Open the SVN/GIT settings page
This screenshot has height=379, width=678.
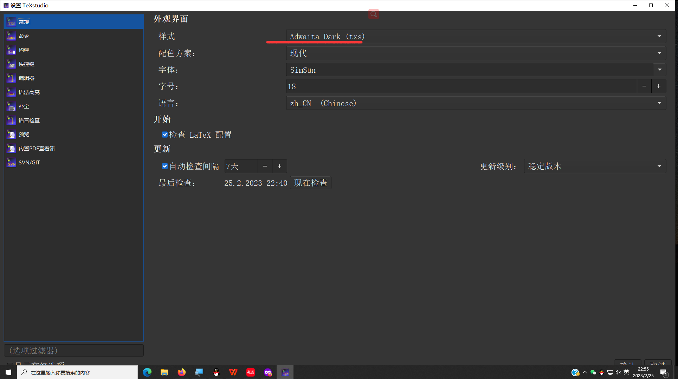74,162
